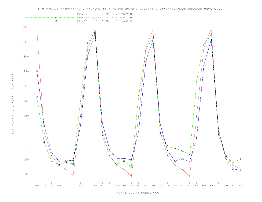Select legend entry PARM=F.F_MEAN MODEL=NAM/218
This screenshot has height=202, width=262.
pyautogui.click(x=105, y=17)
